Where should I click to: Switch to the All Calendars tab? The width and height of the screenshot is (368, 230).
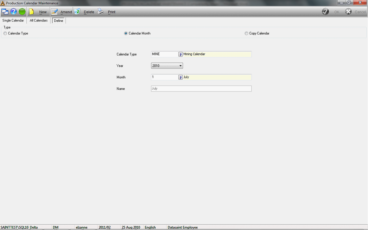(x=38, y=20)
